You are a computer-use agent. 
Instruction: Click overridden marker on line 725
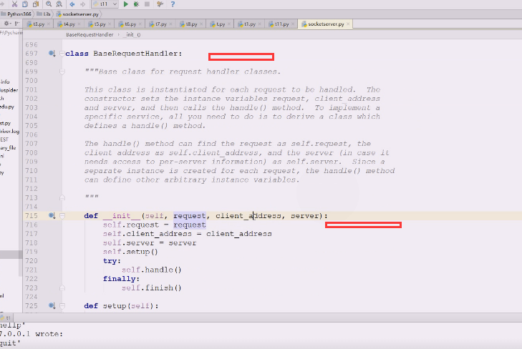52,305
